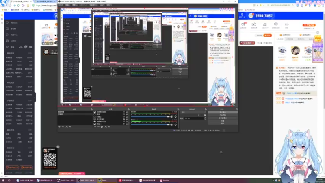Pop out the Scenes dock panel
Image resolution: width=325 pixels, height=183 pixels.
(x=91, y=109)
